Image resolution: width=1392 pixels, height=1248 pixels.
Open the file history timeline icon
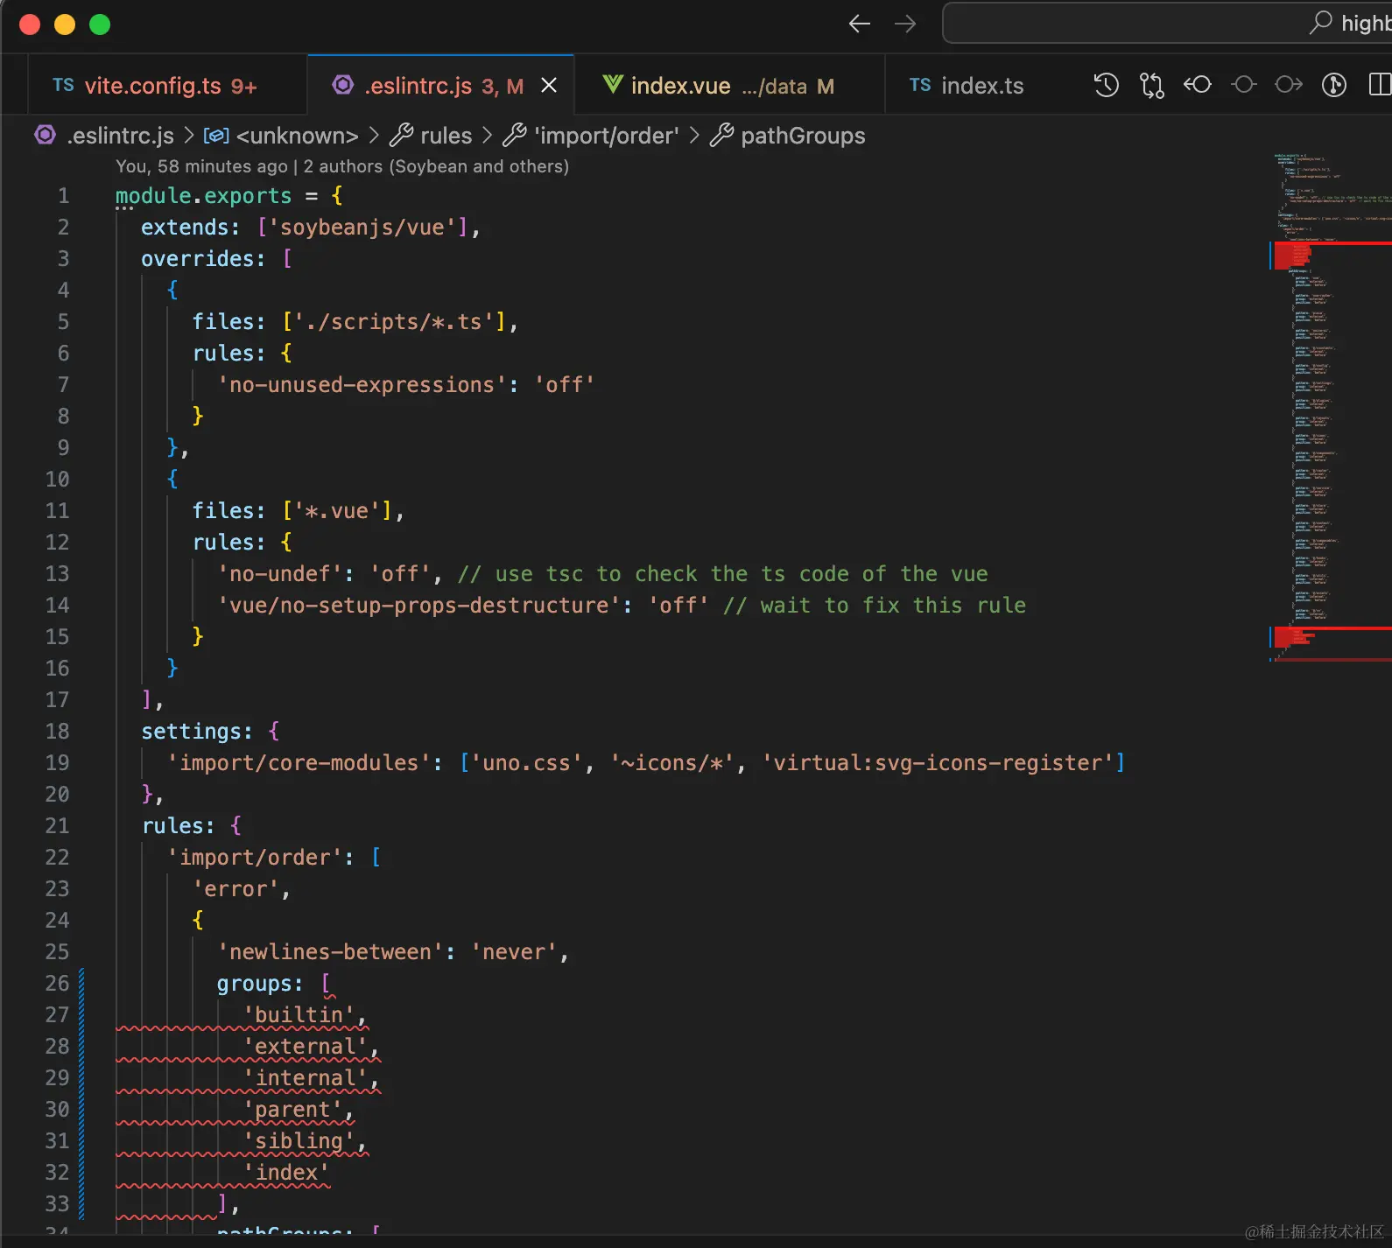click(x=1107, y=85)
